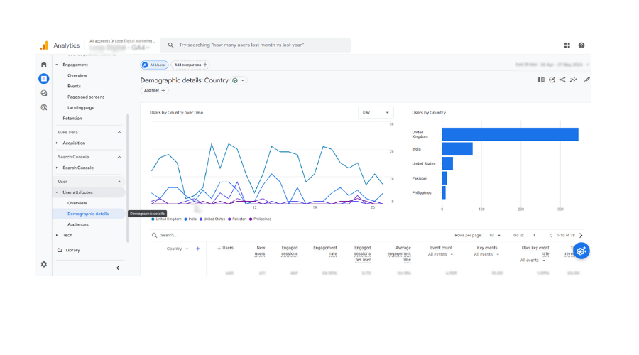Open Landing page report
Image resolution: width=639 pixels, height=355 pixels.
tap(81, 108)
